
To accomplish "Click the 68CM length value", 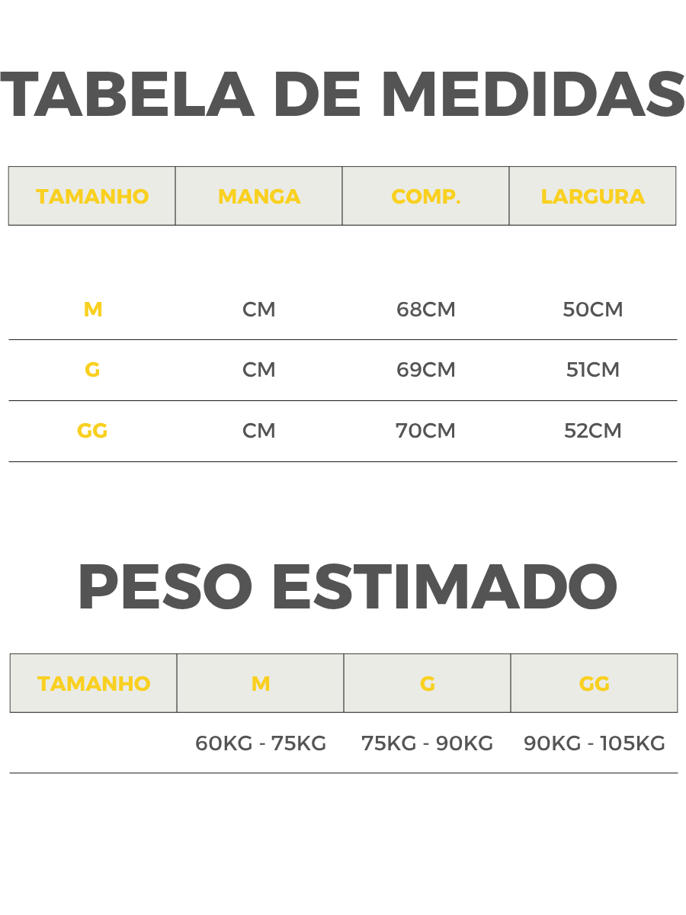I will (426, 310).
